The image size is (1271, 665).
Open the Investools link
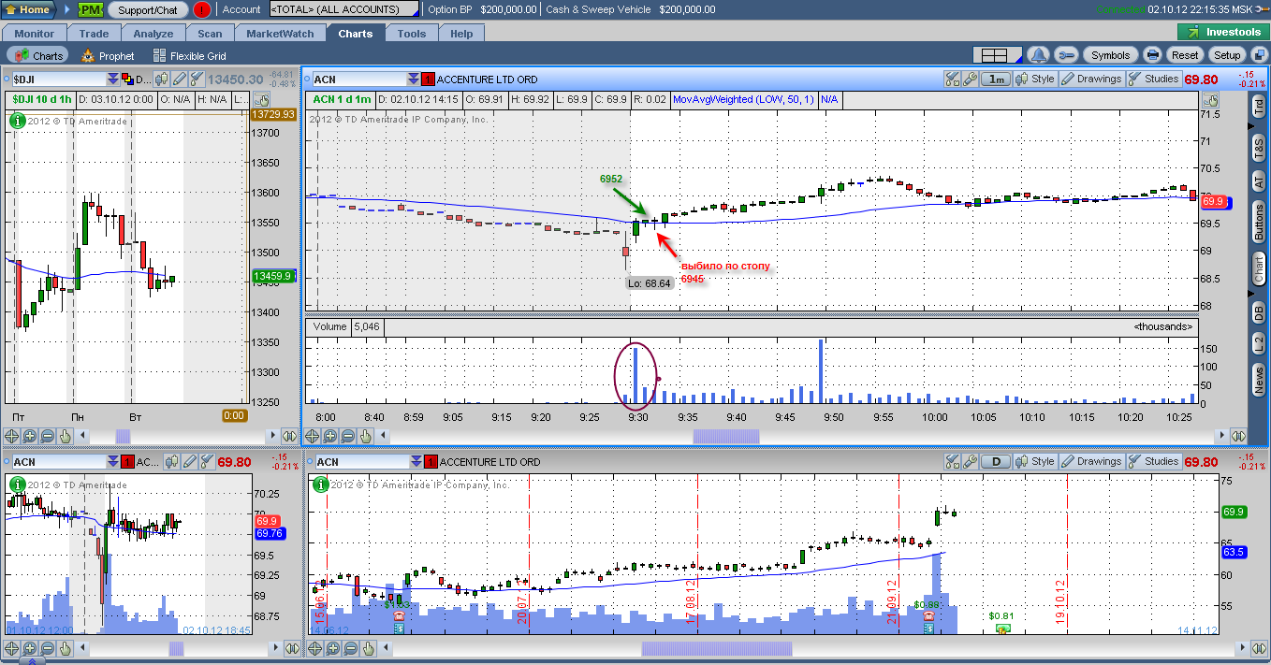[x=1224, y=32]
